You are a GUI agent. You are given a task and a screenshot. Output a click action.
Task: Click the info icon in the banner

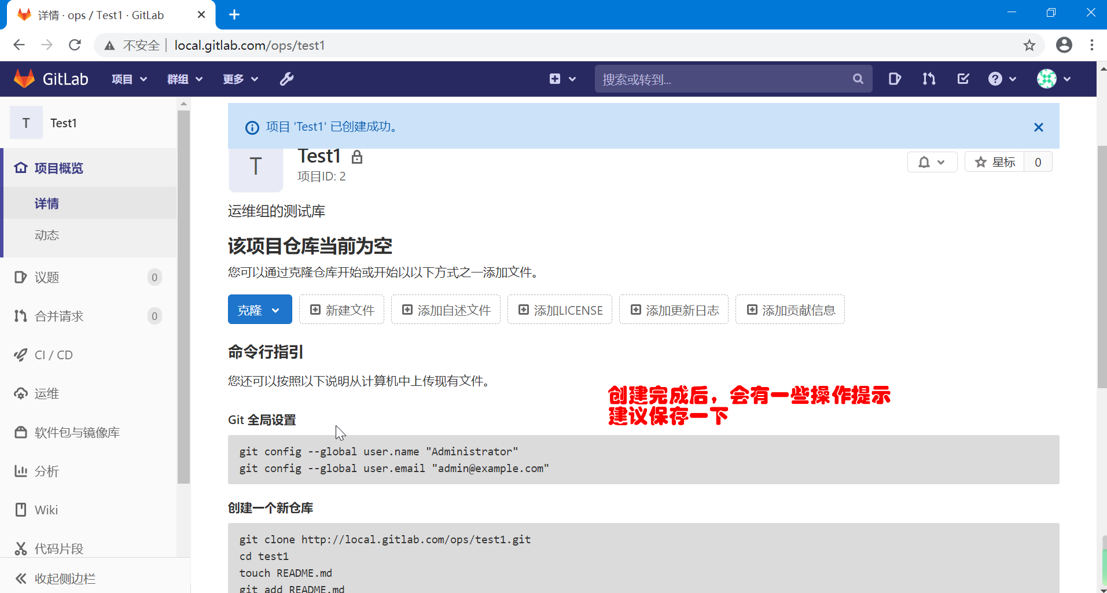(x=252, y=127)
